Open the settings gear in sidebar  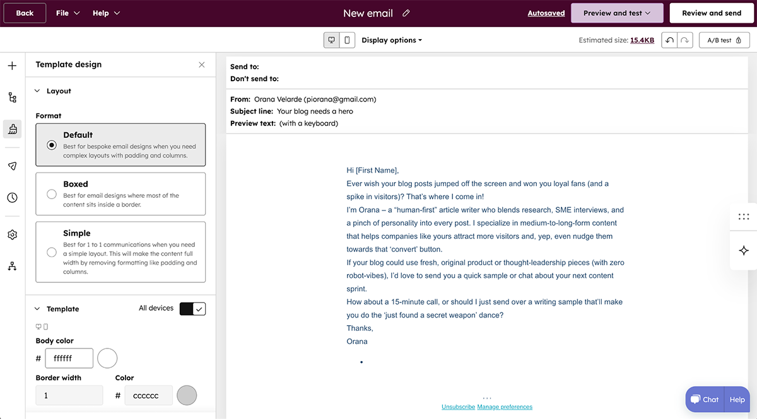coord(11,234)
